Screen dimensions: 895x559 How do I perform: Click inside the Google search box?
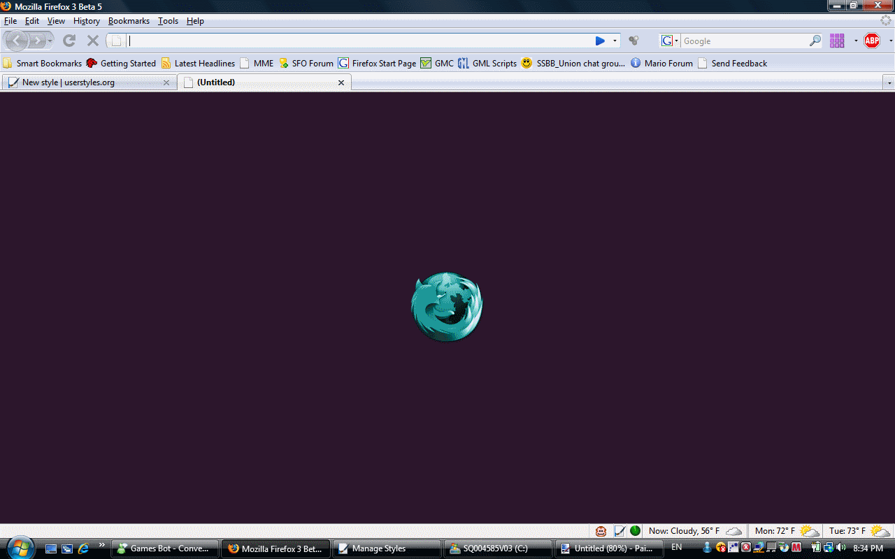coord(745,41)
